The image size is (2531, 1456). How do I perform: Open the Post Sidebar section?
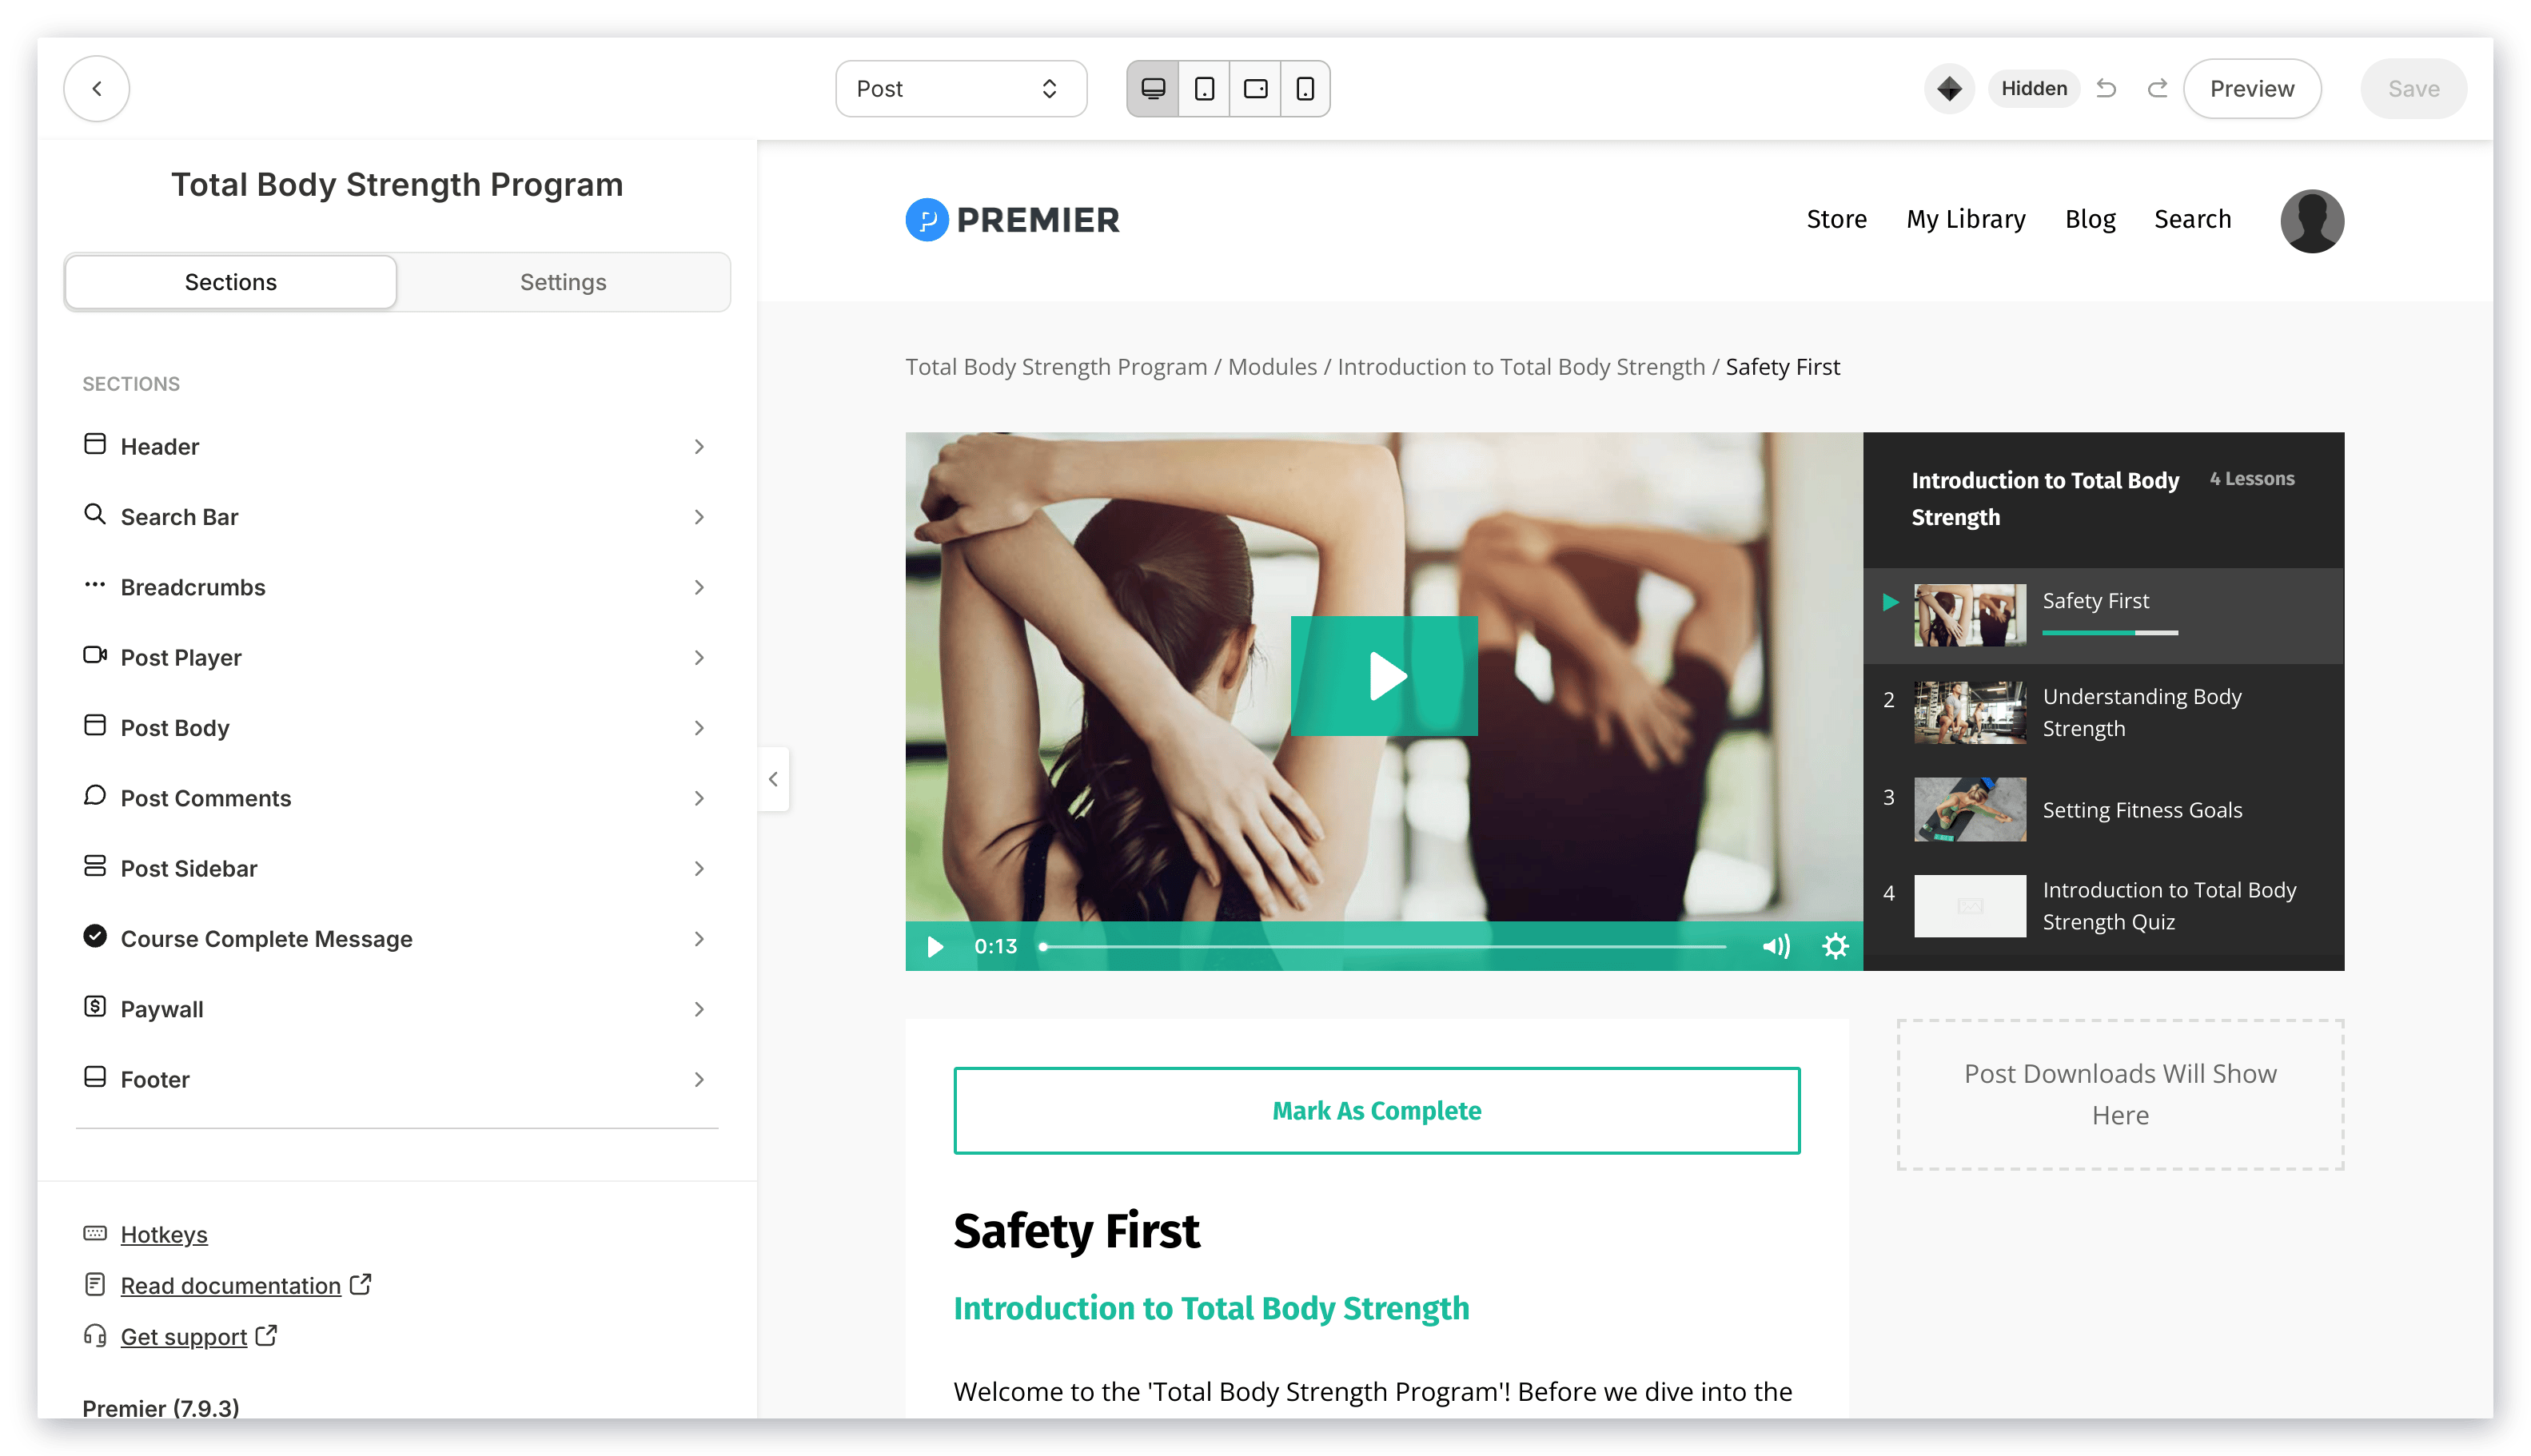click(397, 868)
